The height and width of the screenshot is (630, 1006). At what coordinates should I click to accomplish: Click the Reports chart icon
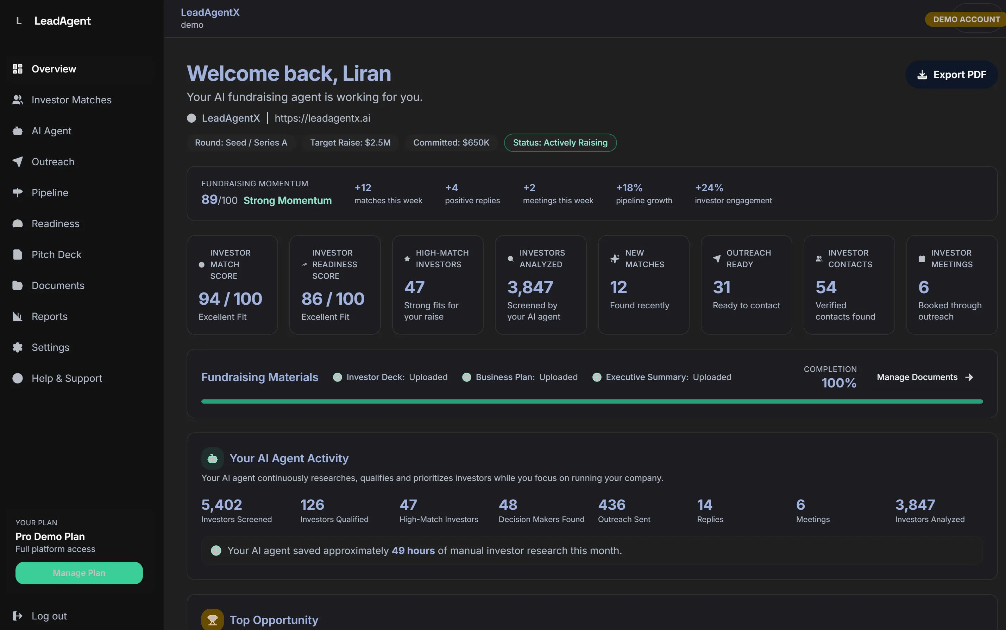[18, 317]
